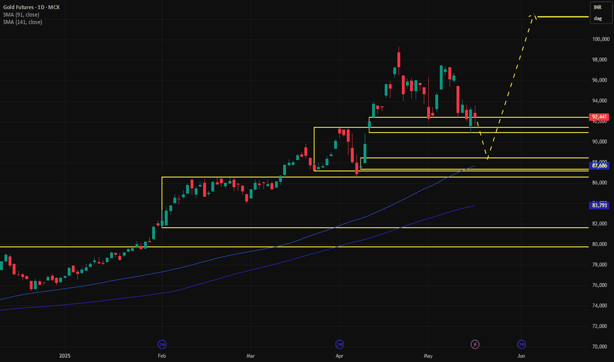This screenshot has width=614, height=362.
Task: Click the 90,000 price axis label
Action: click(600, 142)
